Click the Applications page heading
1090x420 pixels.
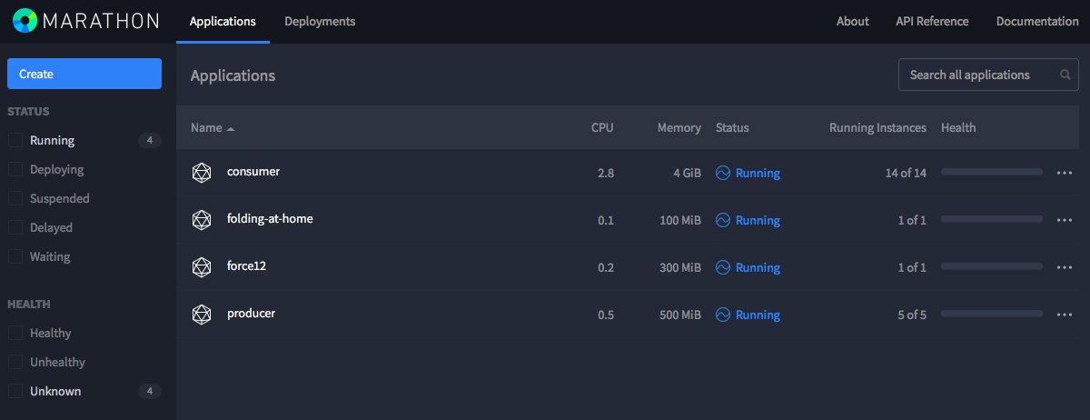(x=233, y=75)
